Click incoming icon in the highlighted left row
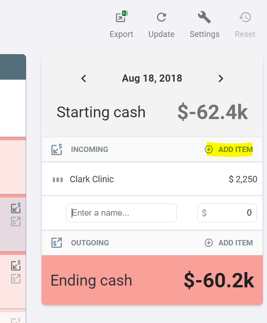The width and height of the screenshot is (267, 323). (16, 208)
